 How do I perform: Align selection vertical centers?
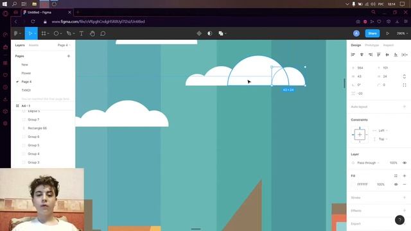387,55
